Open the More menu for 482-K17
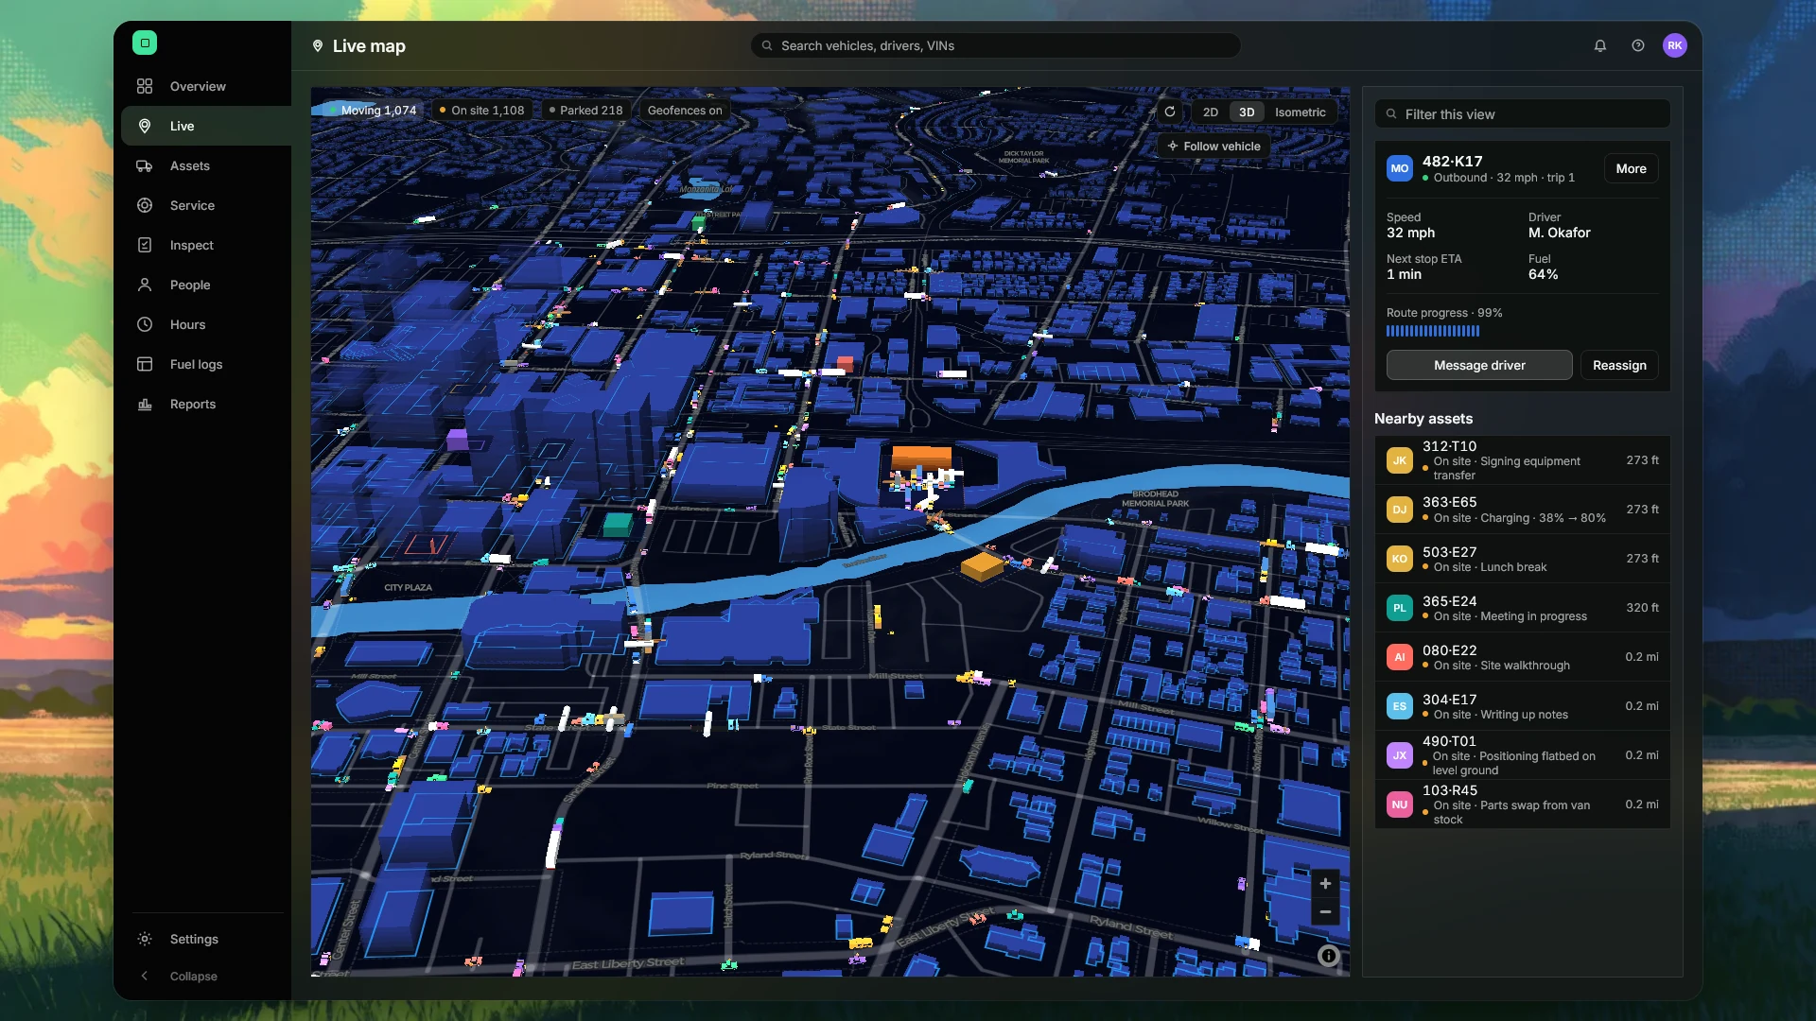This screenshot has width=1816, height=1021. pos(1631,168)
